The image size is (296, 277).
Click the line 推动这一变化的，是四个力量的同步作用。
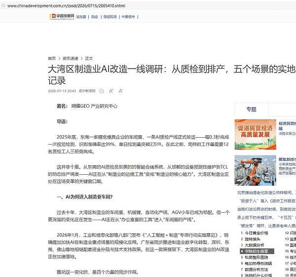(98, 272)
